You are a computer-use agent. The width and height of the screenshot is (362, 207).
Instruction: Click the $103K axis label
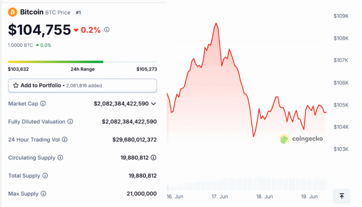point(341,149)
